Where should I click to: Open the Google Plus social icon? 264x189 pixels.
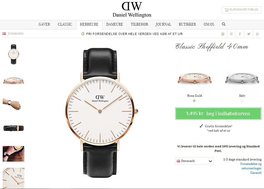[x=257, y=34]
